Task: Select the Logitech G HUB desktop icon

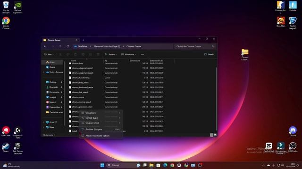Action: point(18,132)
